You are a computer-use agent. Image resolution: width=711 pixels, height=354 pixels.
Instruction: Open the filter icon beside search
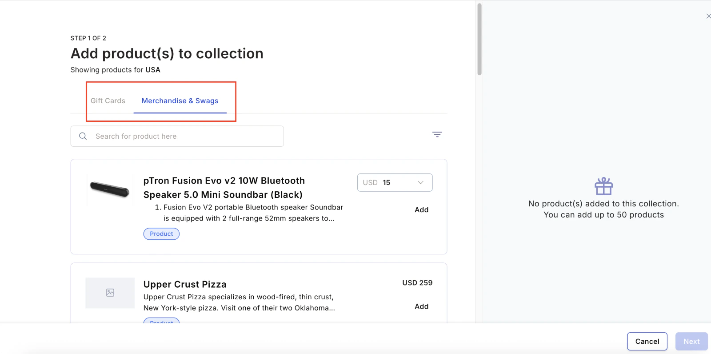437,134
